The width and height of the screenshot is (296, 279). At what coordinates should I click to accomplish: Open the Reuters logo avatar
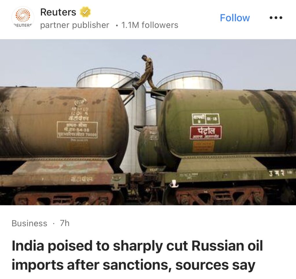point(23,18)
